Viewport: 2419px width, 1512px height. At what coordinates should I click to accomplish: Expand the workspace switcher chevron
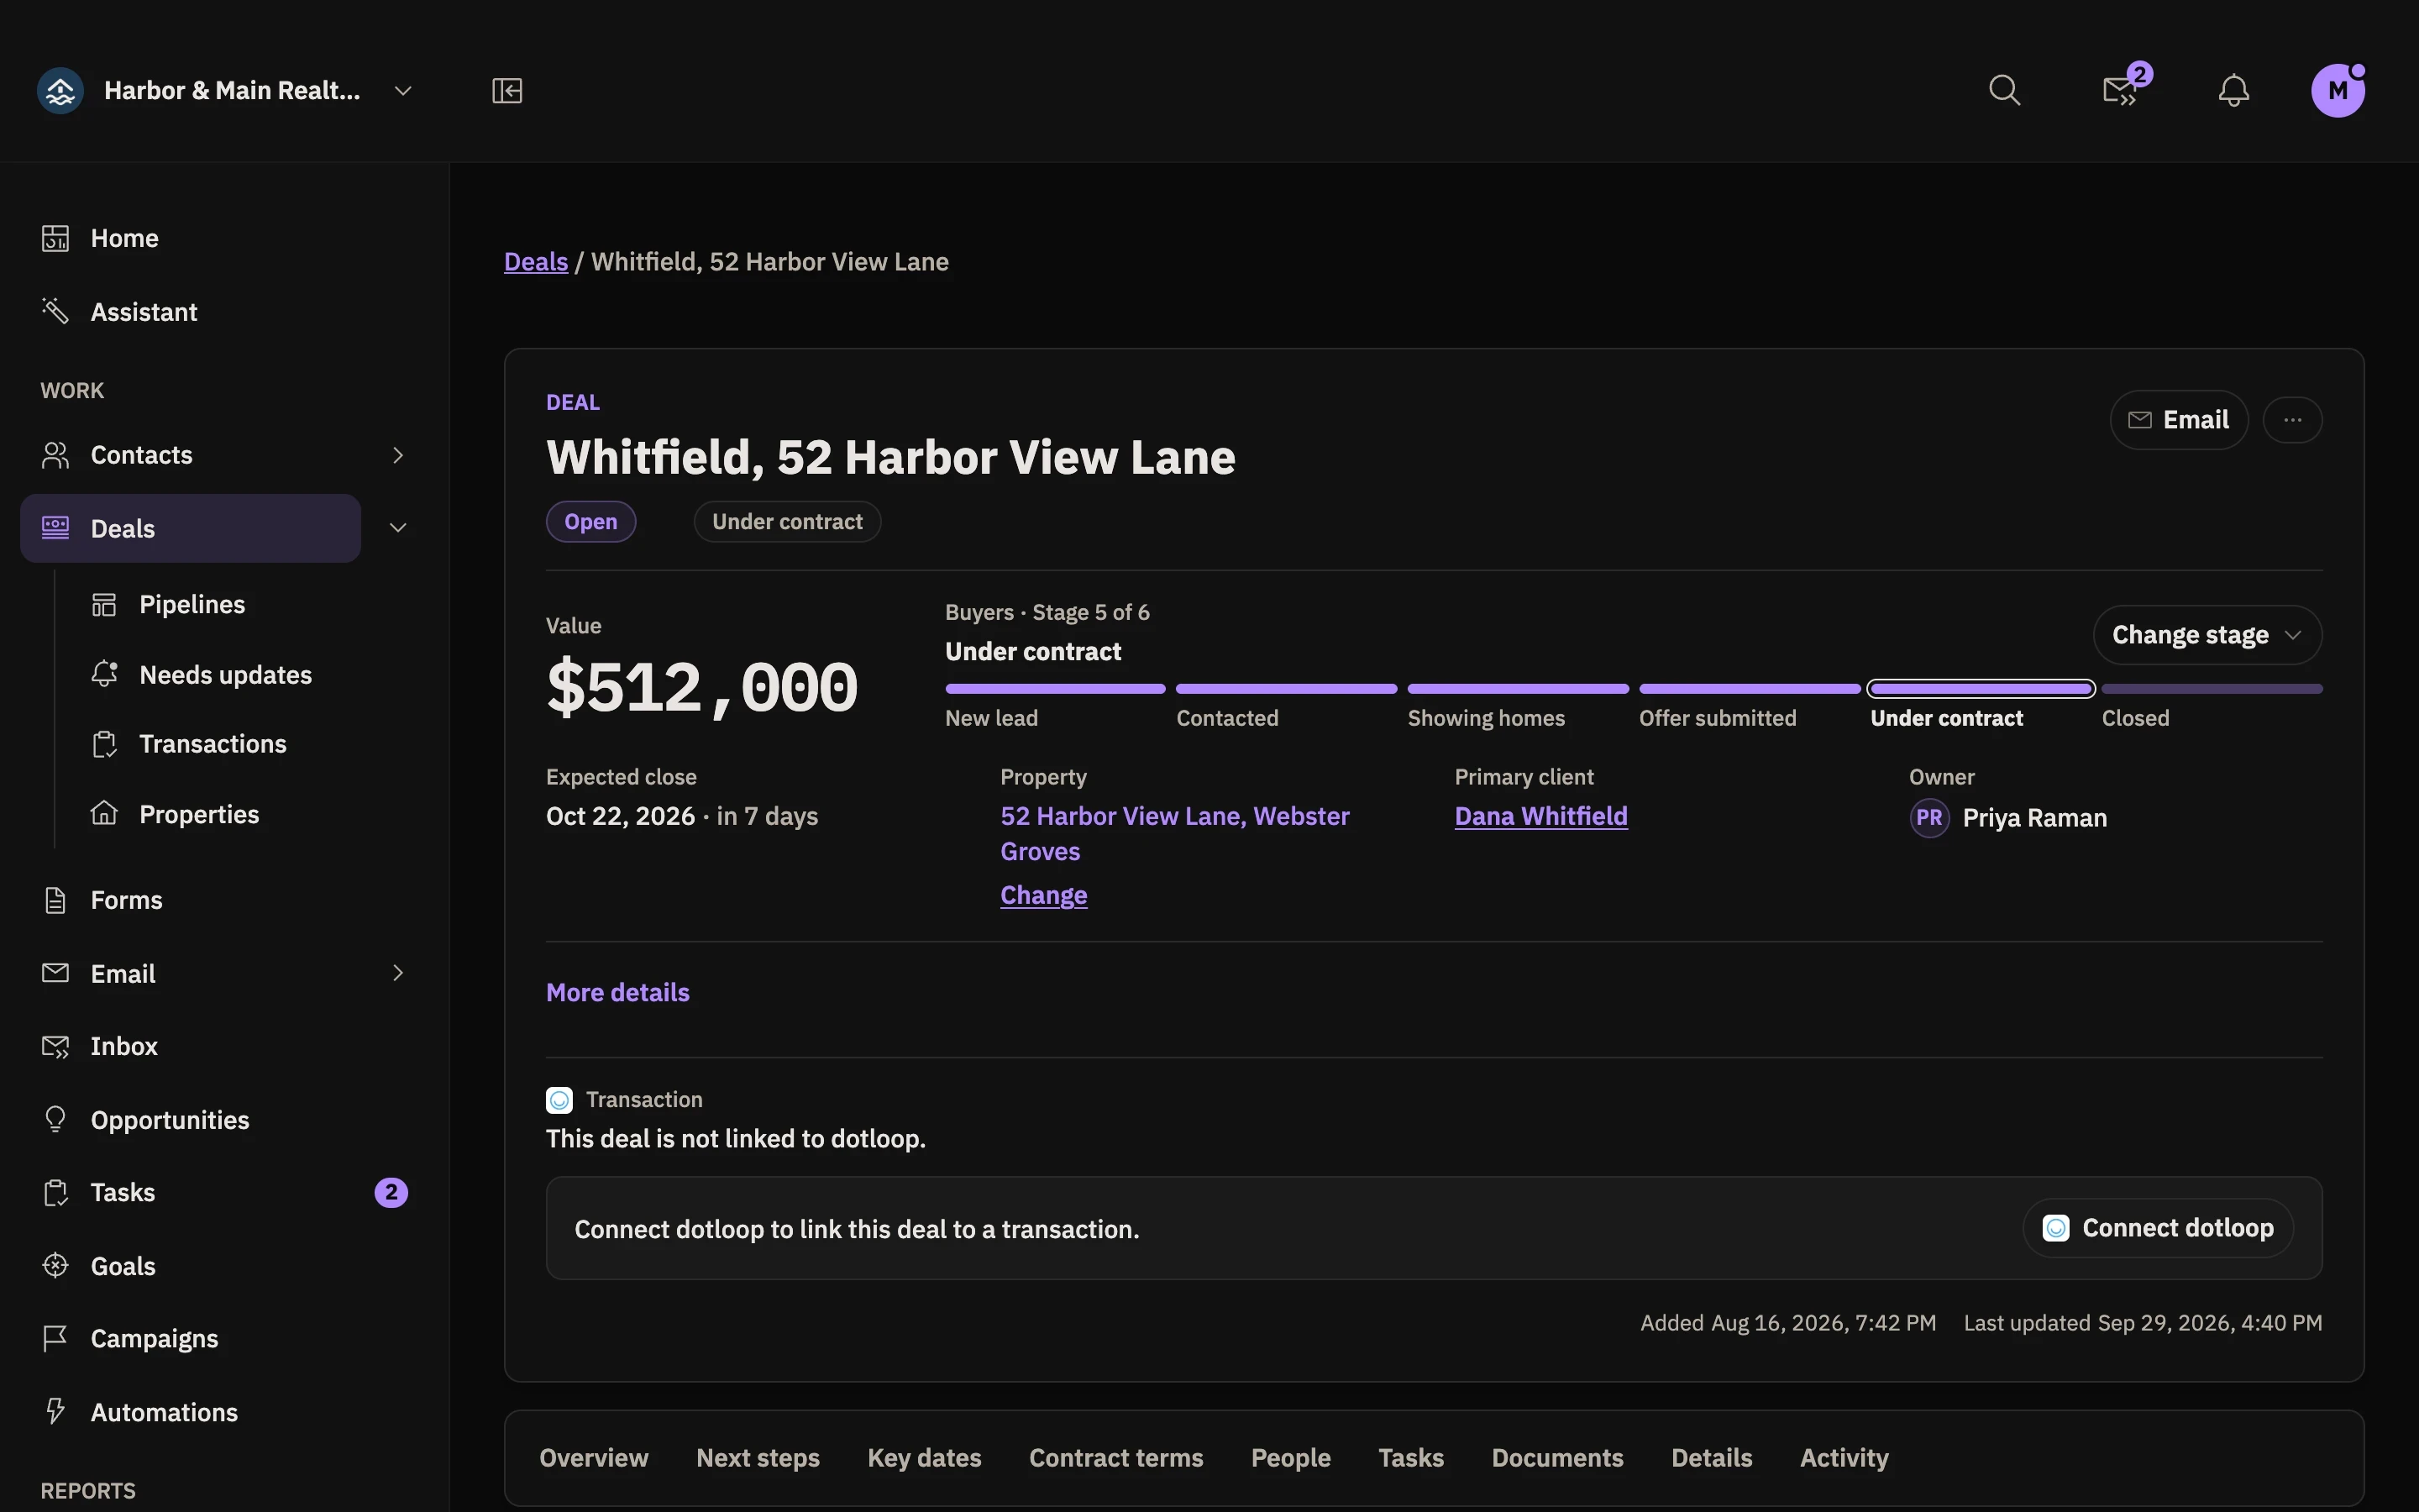click(x=403, y=91)
